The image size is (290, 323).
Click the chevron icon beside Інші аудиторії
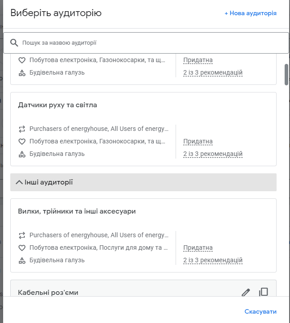[x=19, y=182]
